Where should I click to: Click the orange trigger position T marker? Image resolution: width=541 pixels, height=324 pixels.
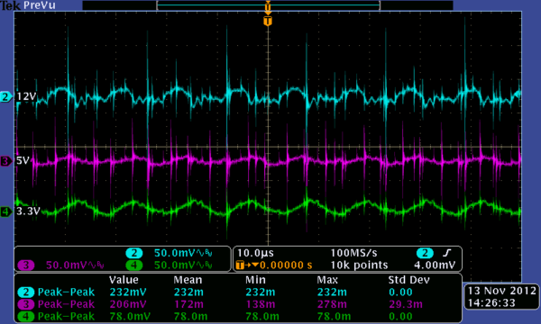[268, 22]
